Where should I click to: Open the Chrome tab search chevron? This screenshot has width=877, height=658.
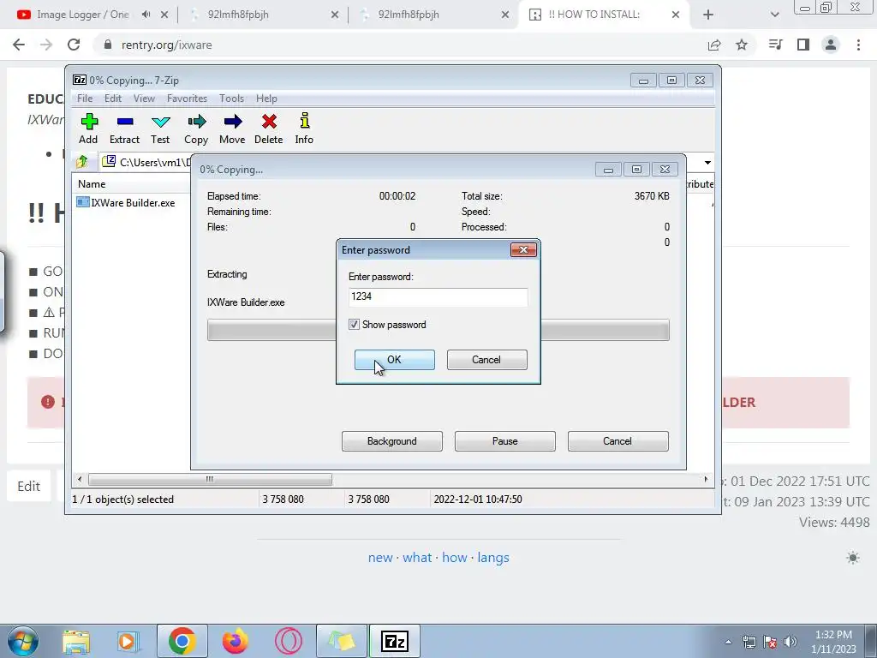click(774, 15)
